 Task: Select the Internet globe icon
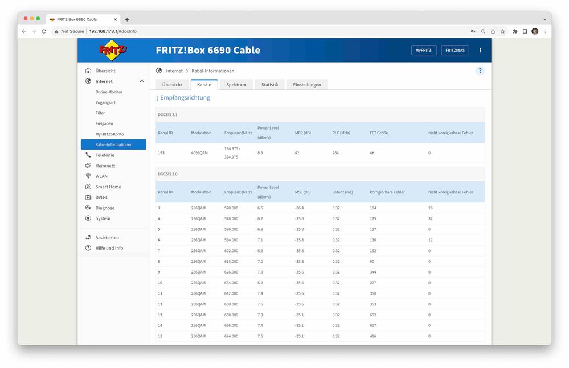pos(88,81)
